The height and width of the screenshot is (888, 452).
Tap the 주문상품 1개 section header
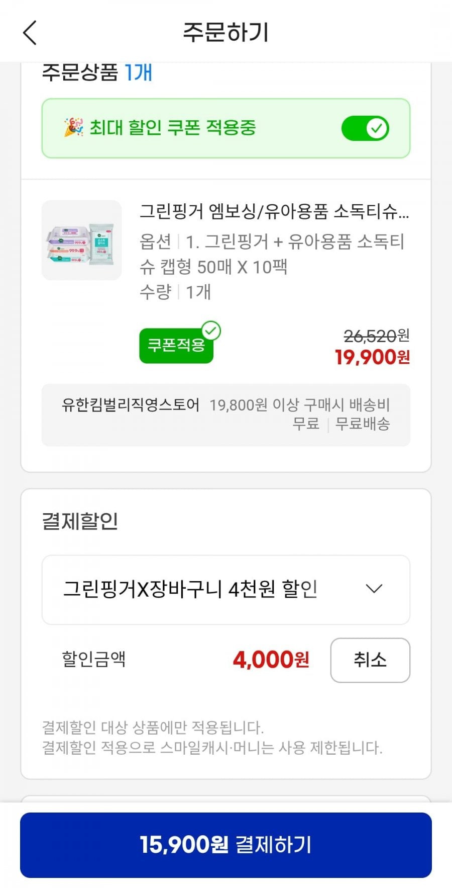(x=97, y=72)
